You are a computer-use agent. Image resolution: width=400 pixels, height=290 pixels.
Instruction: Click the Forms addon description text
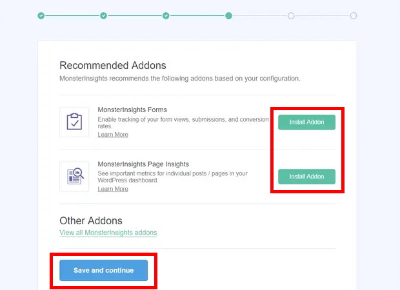(x=181, y=122)
